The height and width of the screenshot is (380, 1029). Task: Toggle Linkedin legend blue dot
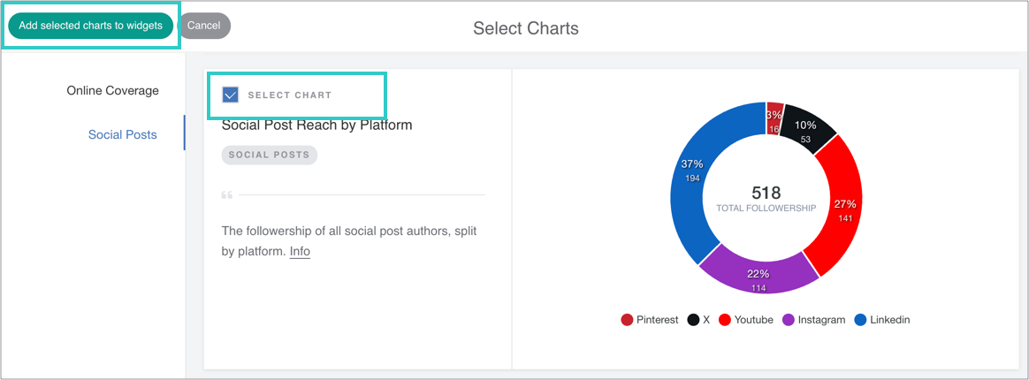coord(860,320)
